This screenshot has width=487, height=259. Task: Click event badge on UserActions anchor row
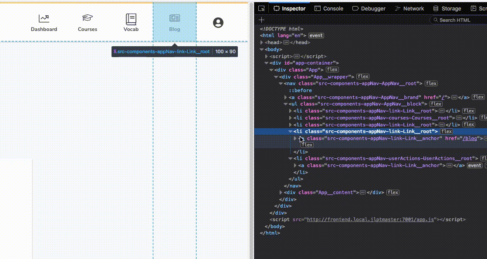click(x=474, y=165)
